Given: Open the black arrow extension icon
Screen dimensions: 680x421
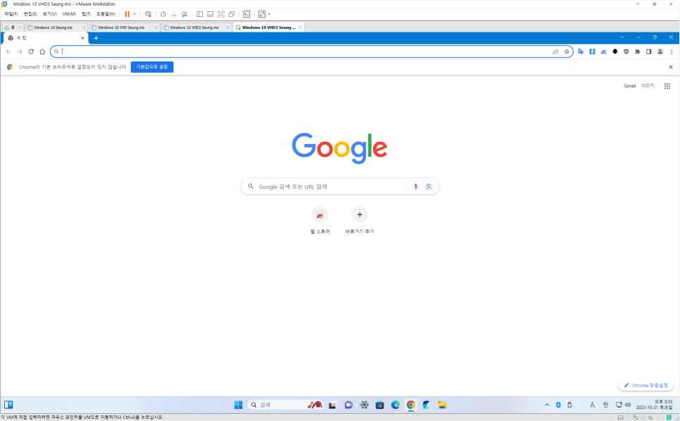Looking at the screenshot, I should point(615,51).
